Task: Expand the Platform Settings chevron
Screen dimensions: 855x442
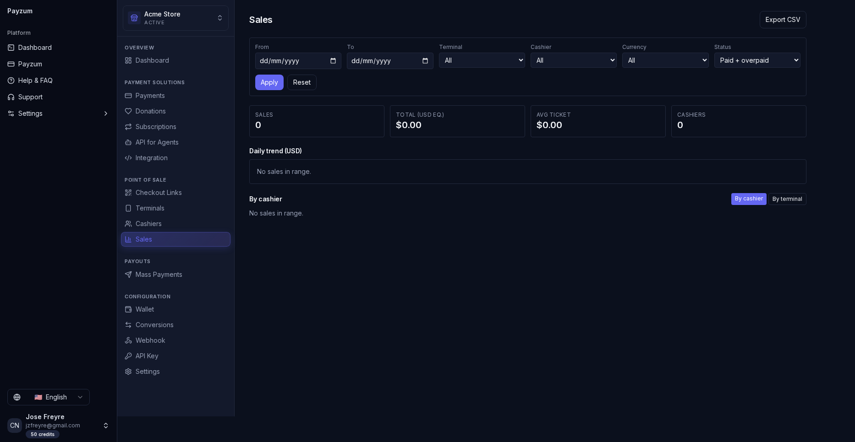Action: 106,113
